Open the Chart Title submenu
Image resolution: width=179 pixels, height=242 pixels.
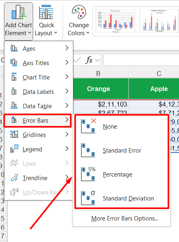39,77
